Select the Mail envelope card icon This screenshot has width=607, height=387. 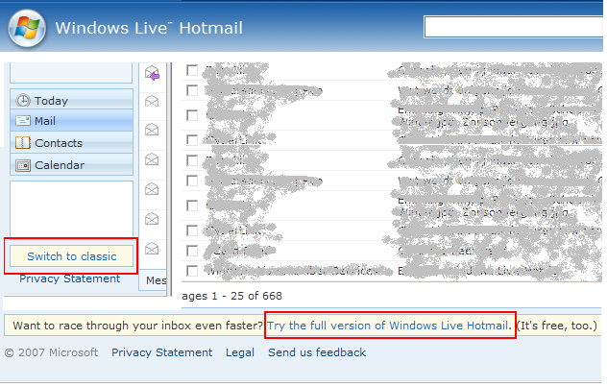23,122
